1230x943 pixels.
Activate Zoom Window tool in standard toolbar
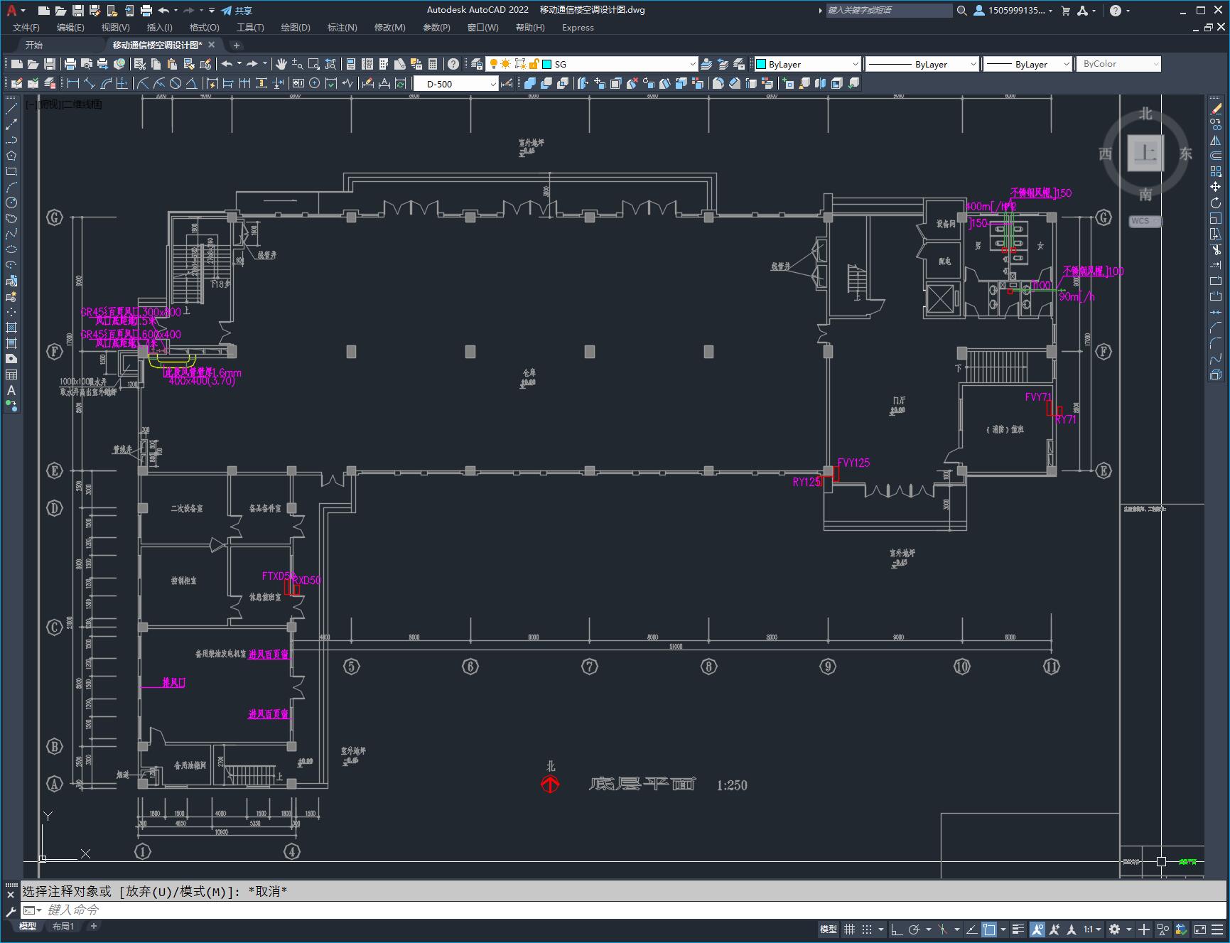pos(314,64)
